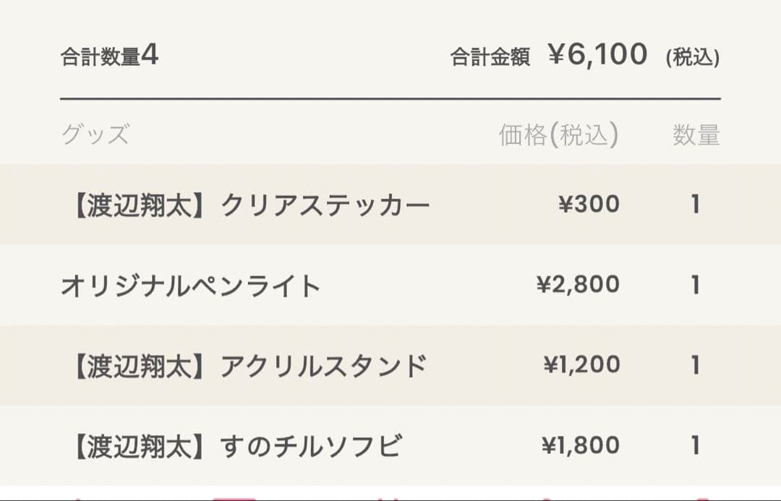Click the ¥300 price
This screenshot has width=781, height=501.
point(589,205)
